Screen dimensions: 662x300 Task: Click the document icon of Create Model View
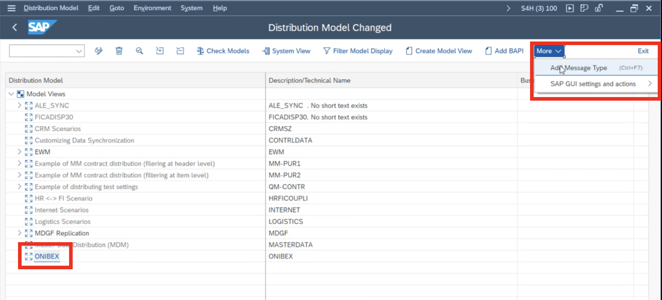pos(409,51)
